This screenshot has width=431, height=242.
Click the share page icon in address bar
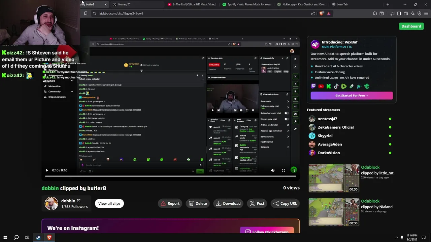pos(313,13)
